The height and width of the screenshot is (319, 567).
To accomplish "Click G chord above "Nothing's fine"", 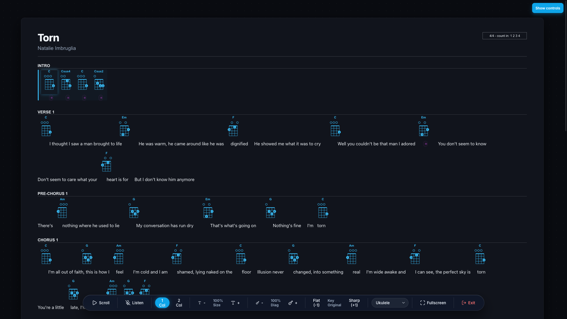I will click(x=271, y=208).
